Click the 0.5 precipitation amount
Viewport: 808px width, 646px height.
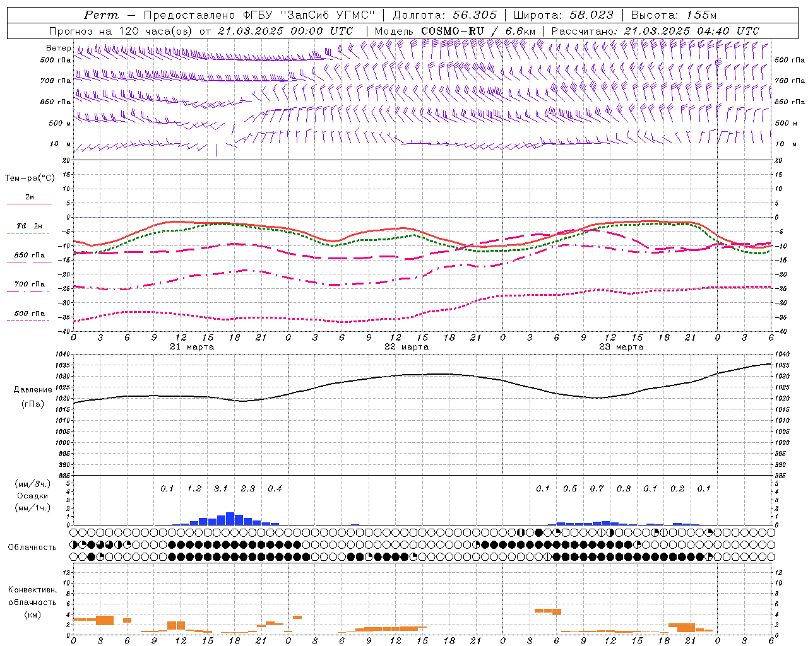click(570, 489)
